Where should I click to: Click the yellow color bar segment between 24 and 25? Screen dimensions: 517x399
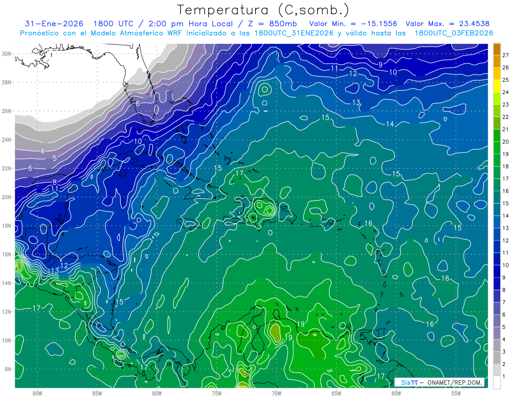click(497, 86)
